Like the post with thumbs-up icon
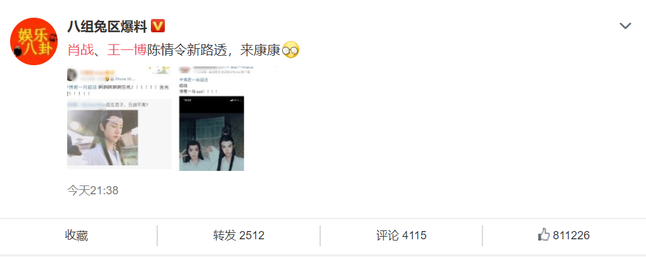This screenshot has width=646, height=257. (544, 235)
